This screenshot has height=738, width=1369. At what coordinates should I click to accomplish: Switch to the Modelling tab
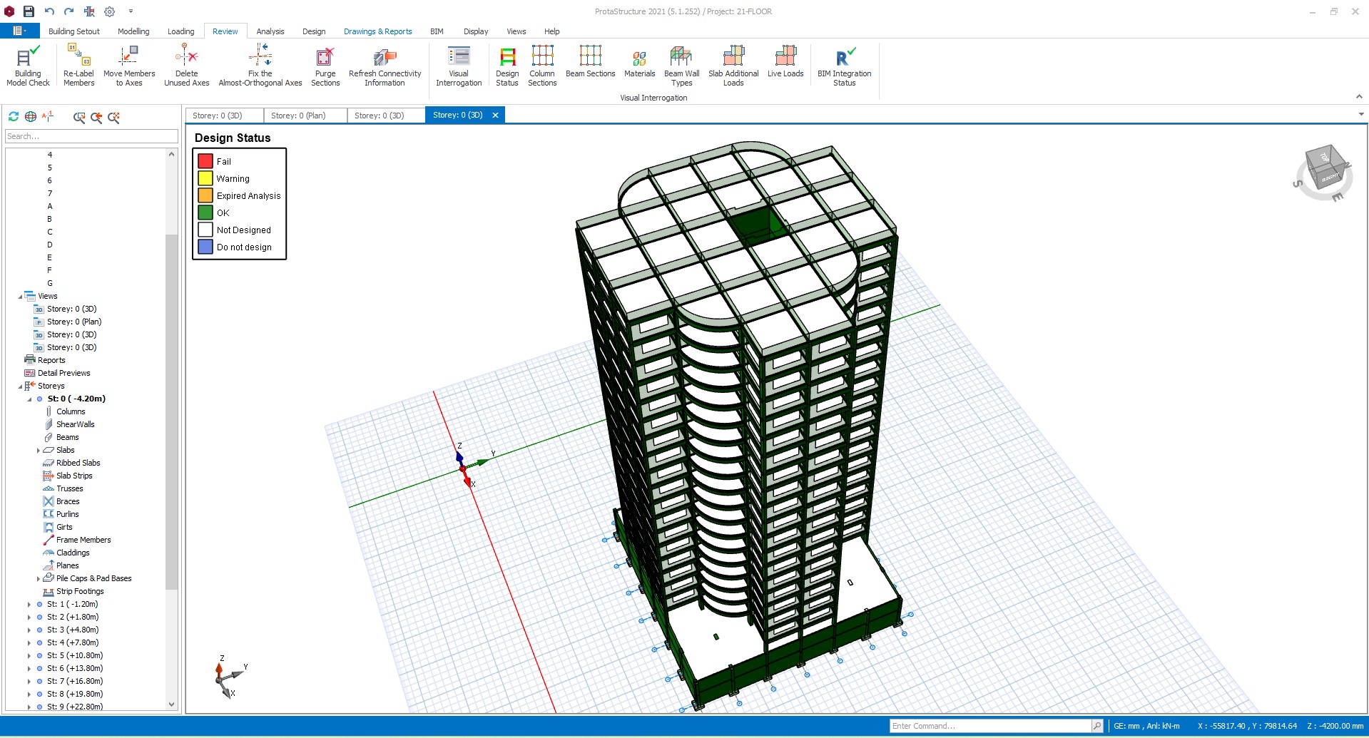pos(133,31)
